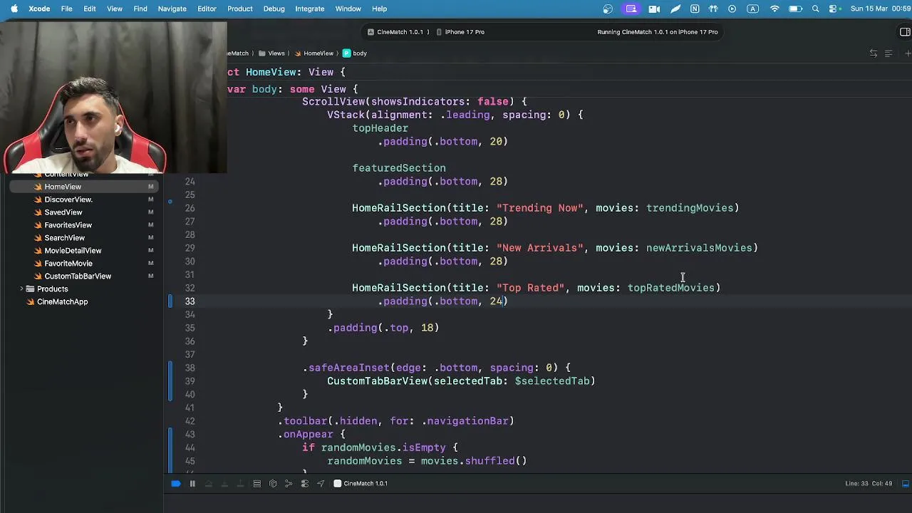Click the editor review changes arrows icon
912x513 pixels.
tap(874, 53)
